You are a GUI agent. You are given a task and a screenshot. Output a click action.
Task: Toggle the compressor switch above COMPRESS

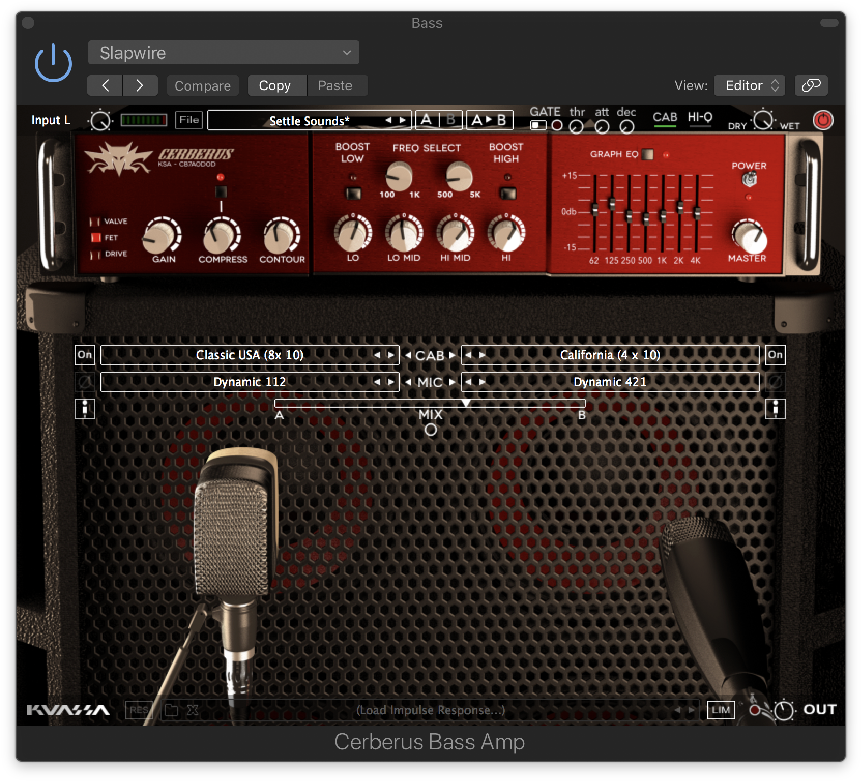tap(221, 192)
